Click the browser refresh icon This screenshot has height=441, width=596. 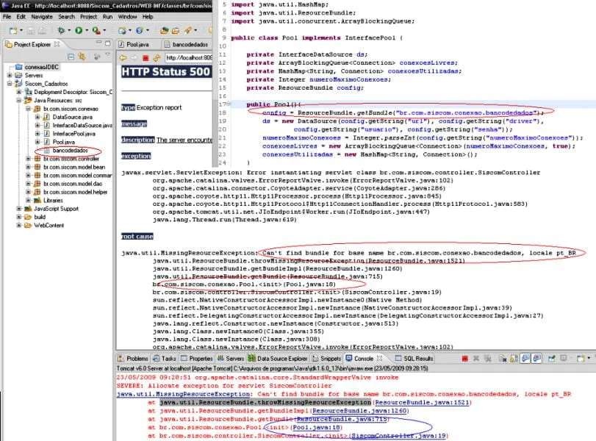157,58
